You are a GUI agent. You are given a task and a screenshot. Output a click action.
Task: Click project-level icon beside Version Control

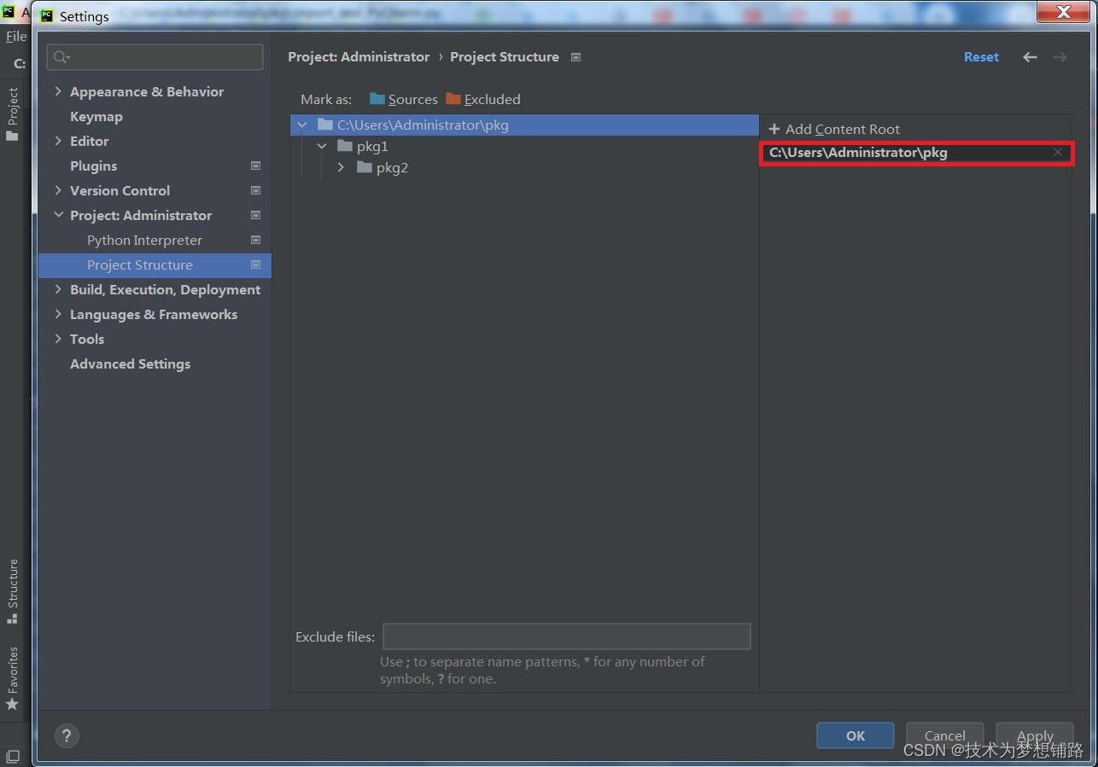point(255,190)
